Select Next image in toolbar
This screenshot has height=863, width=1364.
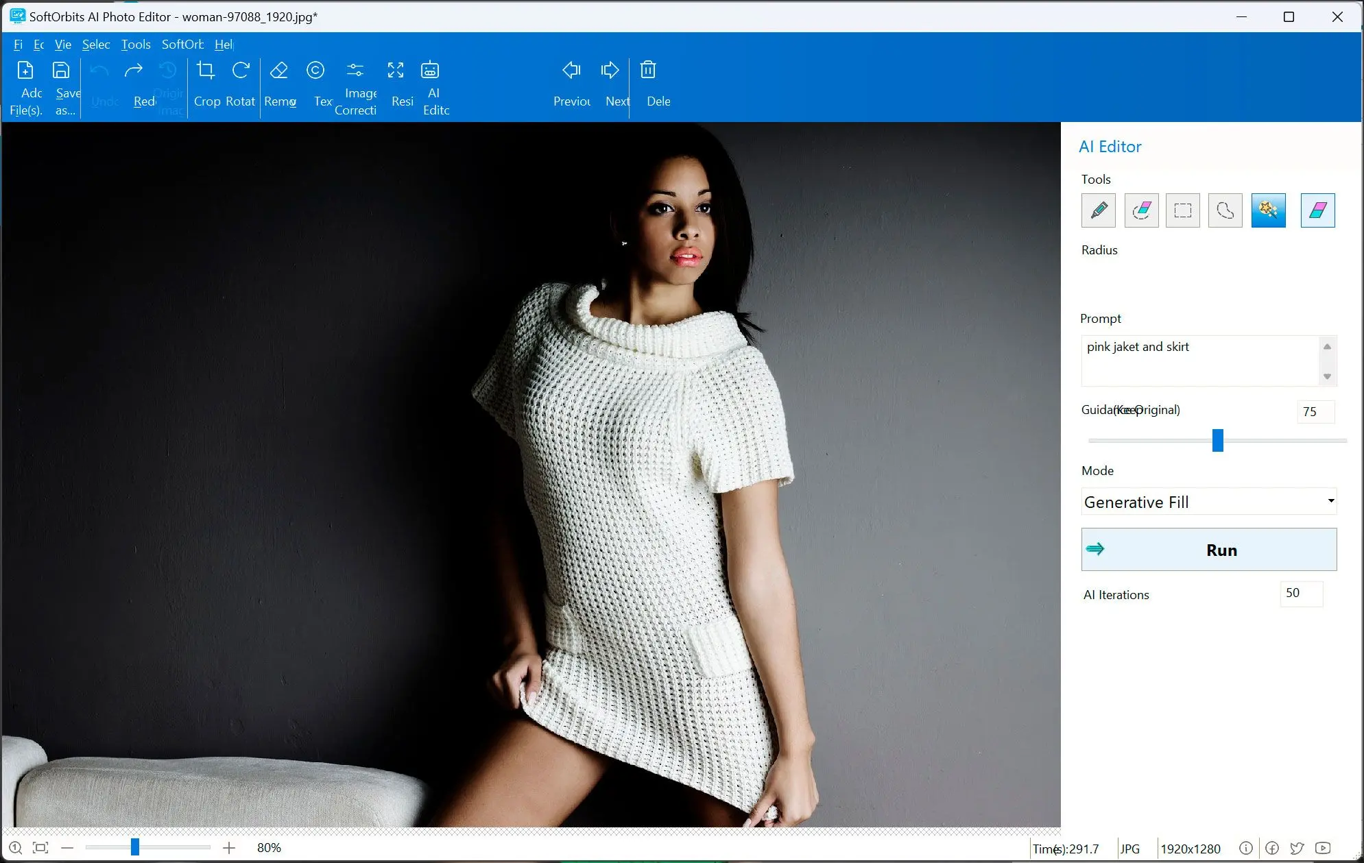point(614,82)
